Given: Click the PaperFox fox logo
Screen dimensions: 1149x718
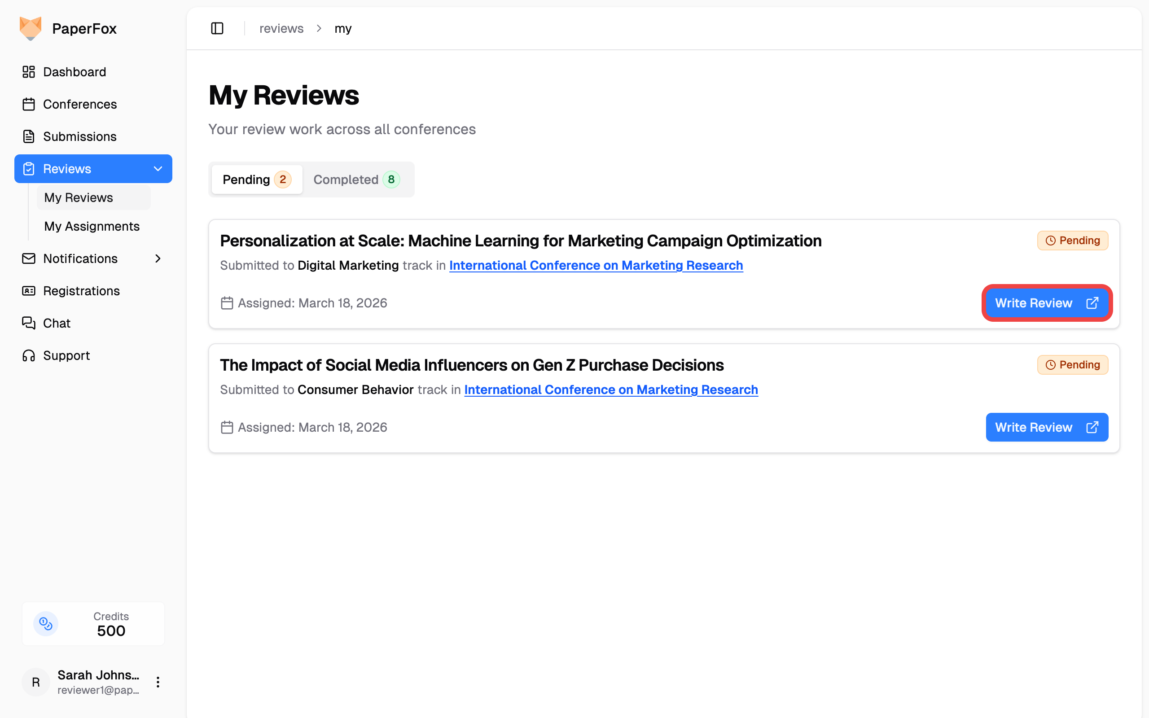Looking at the screenshot, I should coord(31,28).
